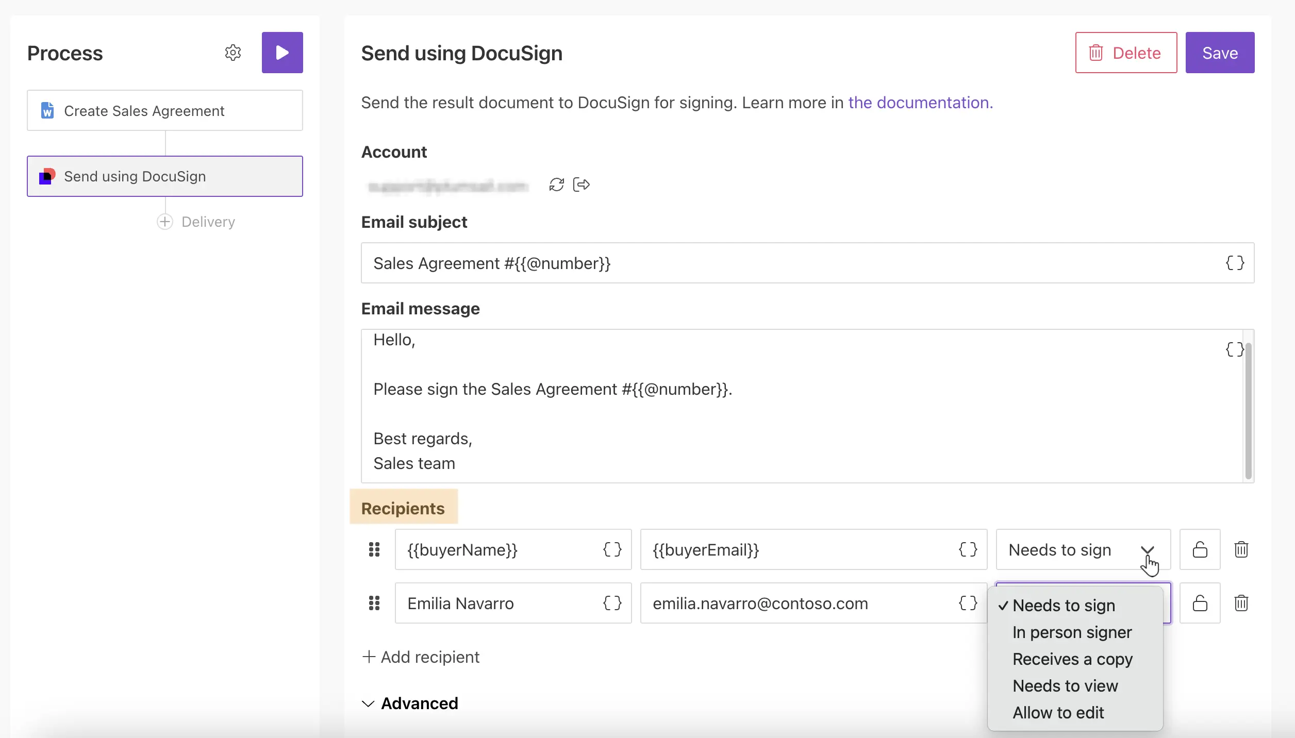Screen dimensions: 1295x738
Task: Open process settings gear icon
Action: pyautogui.click(x=233, y=53)
